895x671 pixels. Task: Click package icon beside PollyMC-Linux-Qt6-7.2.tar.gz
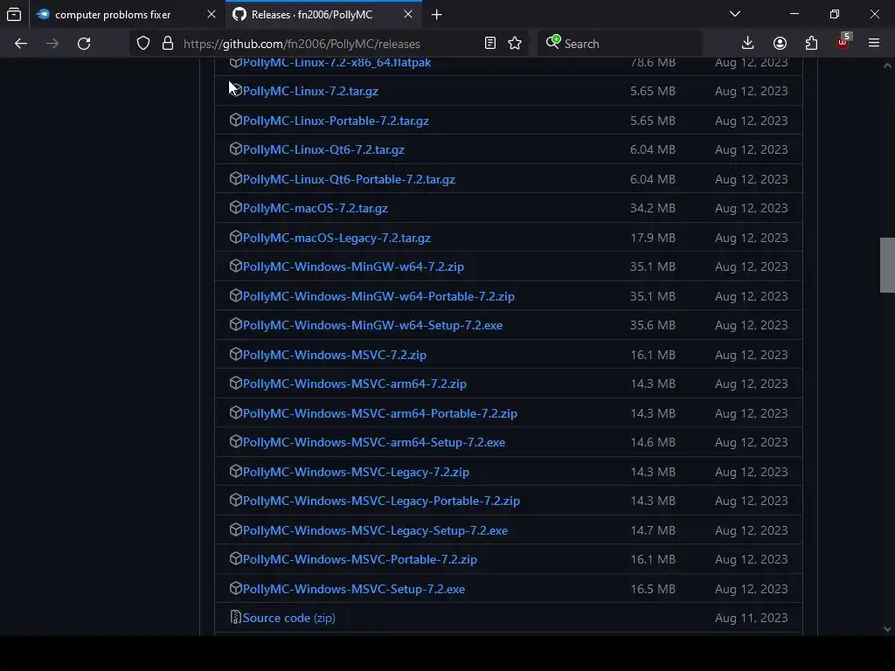coord(236,149)
